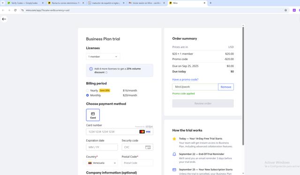The image size is (300, 175).
Task: Click the MiroUpwork promo code field
Action: pyautogui.click(x=195, y=87)
